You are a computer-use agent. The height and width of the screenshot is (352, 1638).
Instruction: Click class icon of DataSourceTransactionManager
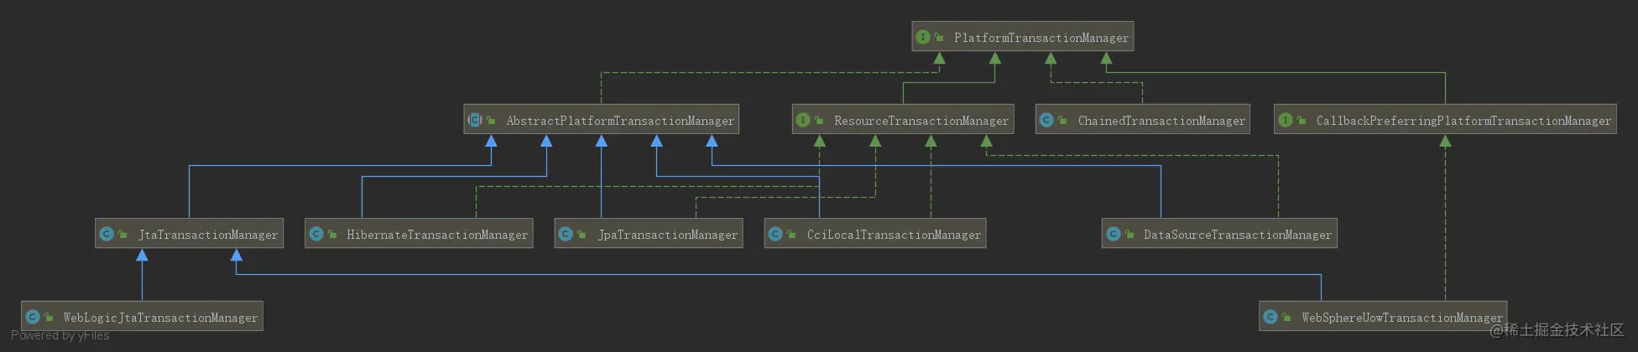pos(1113,234)
